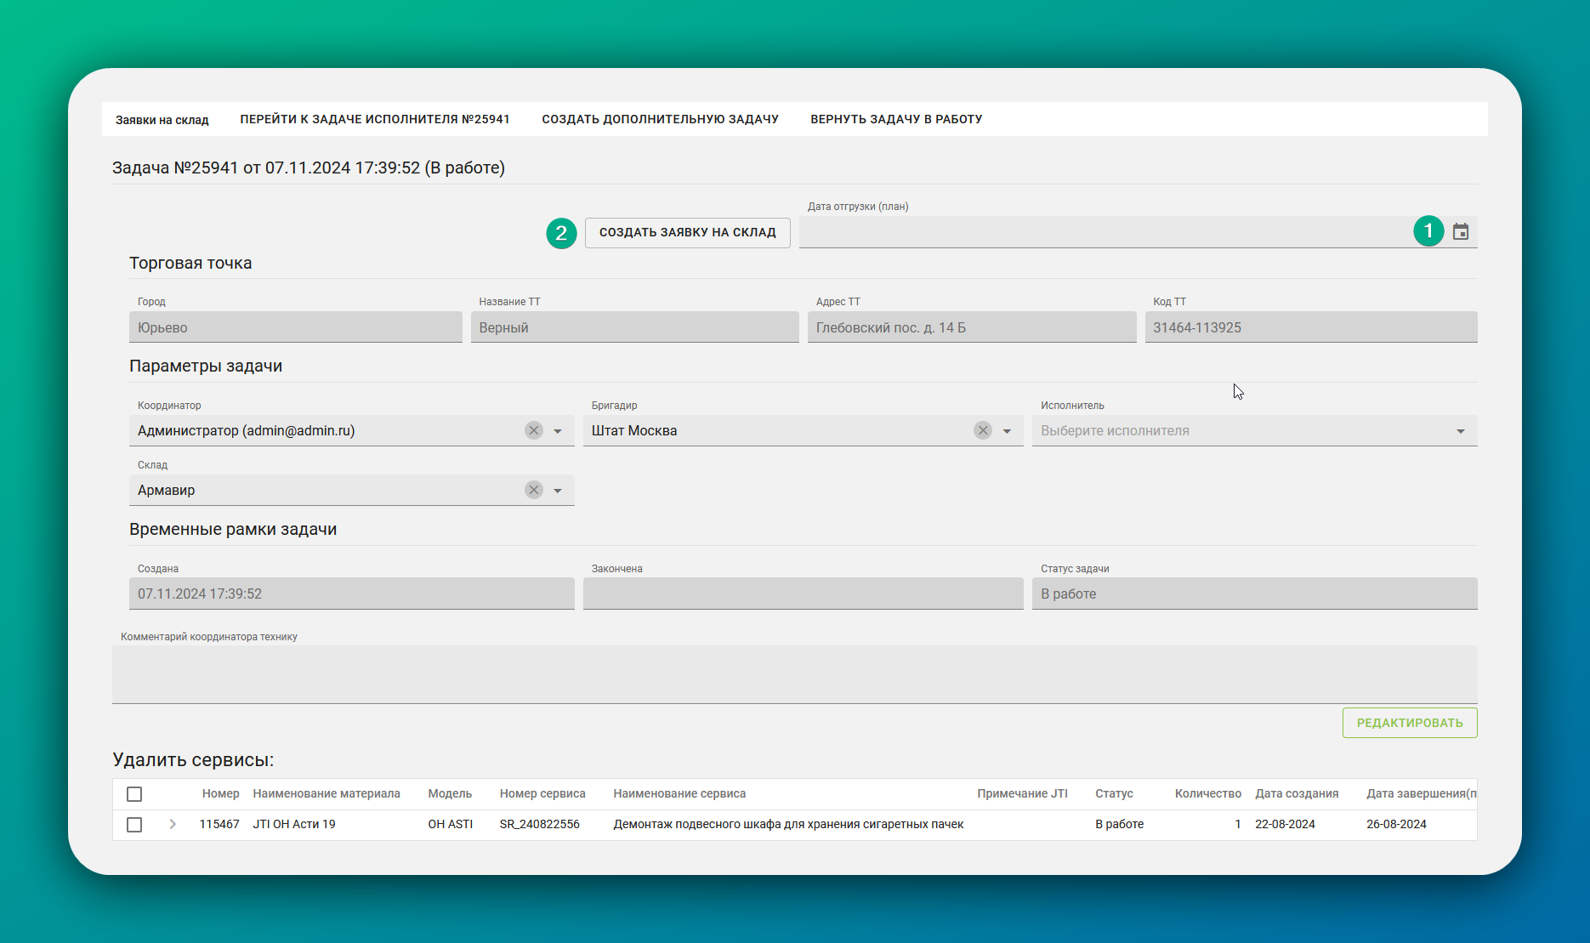Screen dimensions: 1590x943
Task: Toggle the select-all checkbox in services table header
Action: (134, 794)
